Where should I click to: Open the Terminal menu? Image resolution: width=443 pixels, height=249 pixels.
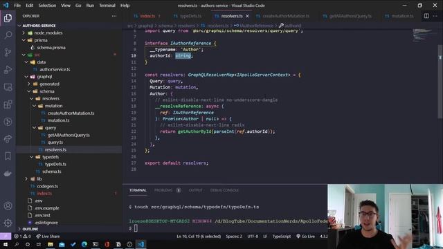click(x=107, y=6)
